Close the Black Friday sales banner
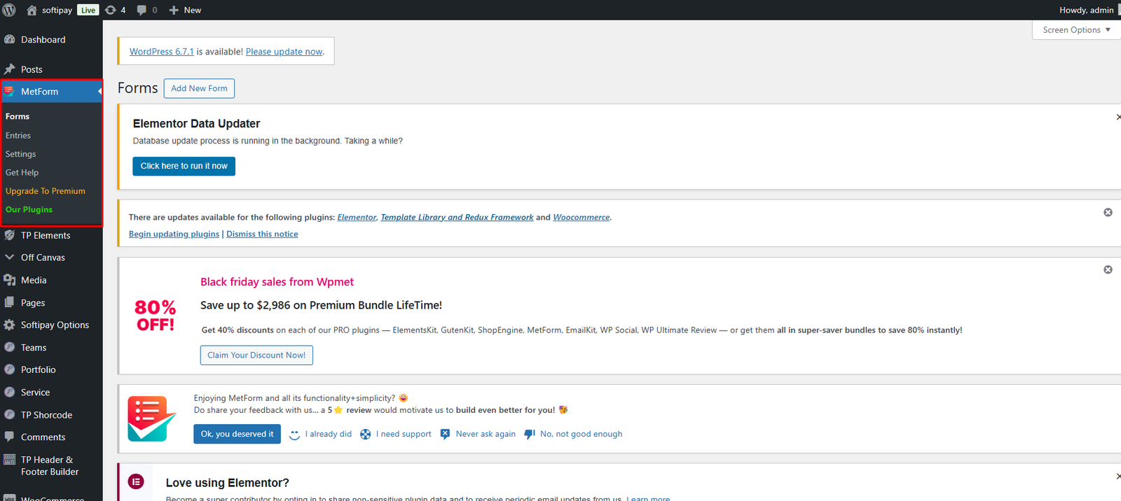 (1108, 270)
